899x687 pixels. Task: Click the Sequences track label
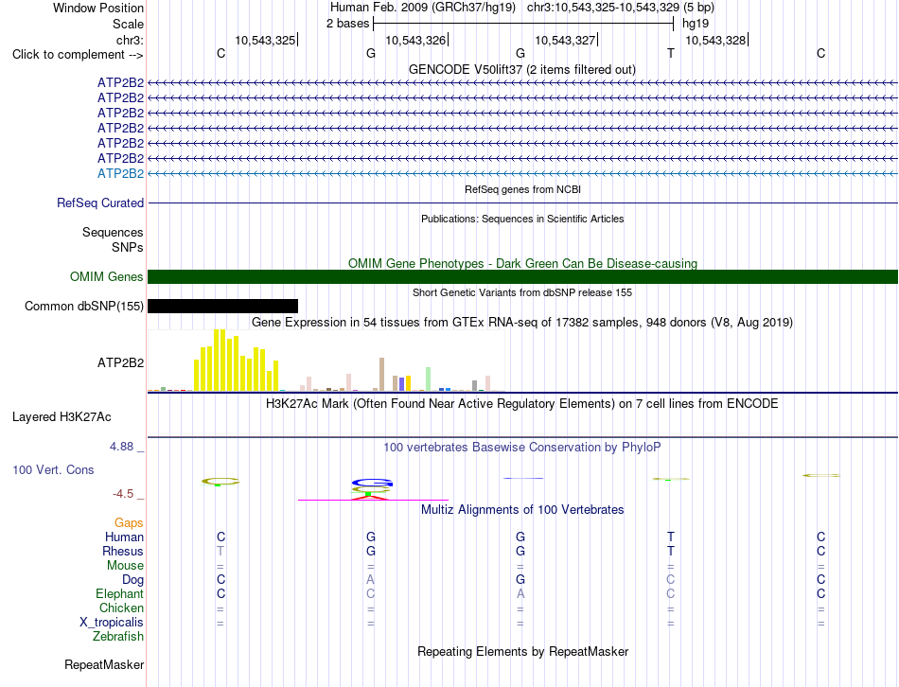click(x=113, y=232)
